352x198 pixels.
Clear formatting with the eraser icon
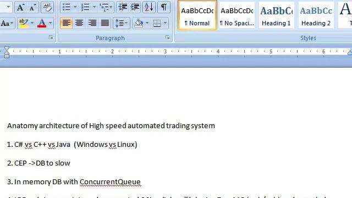coord(47,7)
